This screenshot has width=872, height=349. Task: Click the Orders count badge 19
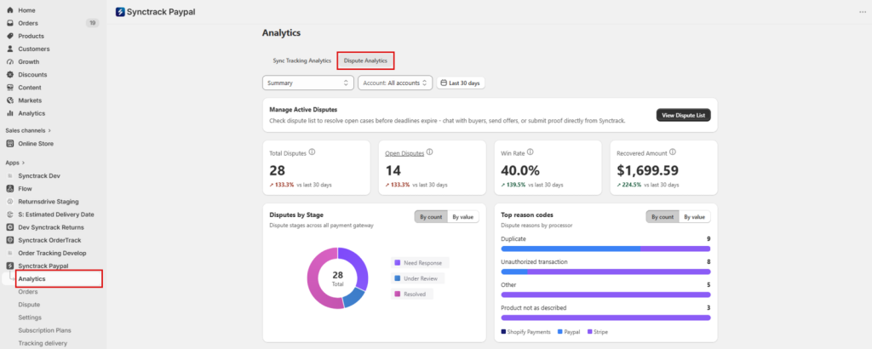(92, 23)
